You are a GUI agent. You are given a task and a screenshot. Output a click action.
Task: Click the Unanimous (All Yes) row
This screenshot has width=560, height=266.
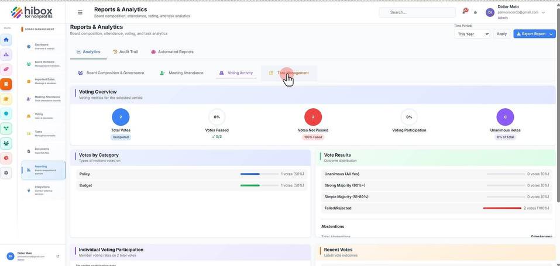(437, 174)
